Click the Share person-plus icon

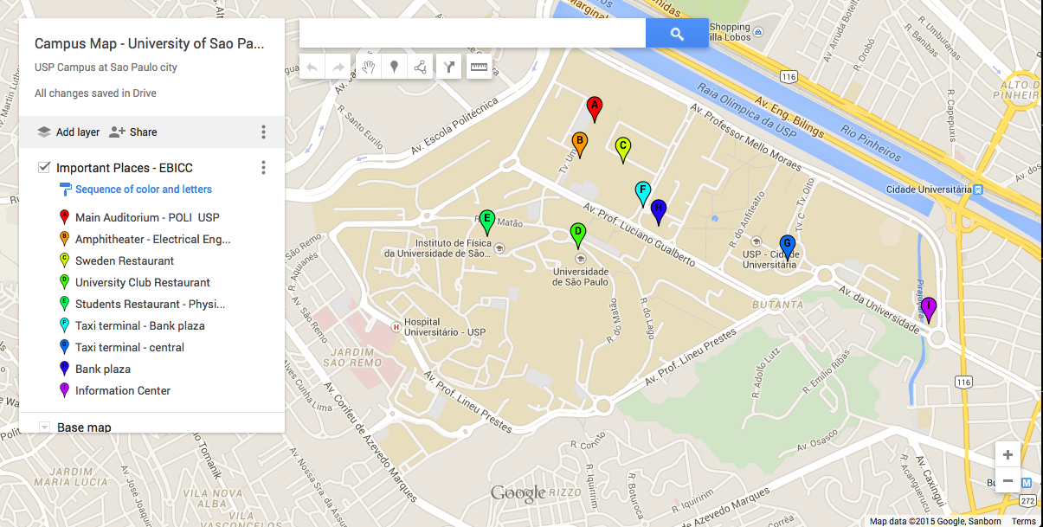117,132
